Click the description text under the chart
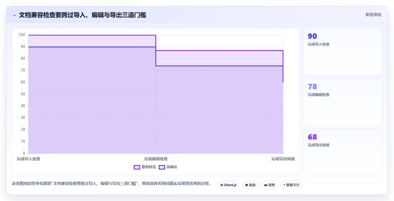This screenshot has width=394, height=201. pos(112,184)
